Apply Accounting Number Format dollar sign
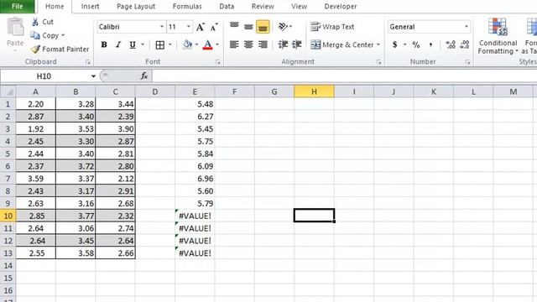This screenshot has width=537, height=302. point(395,44)
